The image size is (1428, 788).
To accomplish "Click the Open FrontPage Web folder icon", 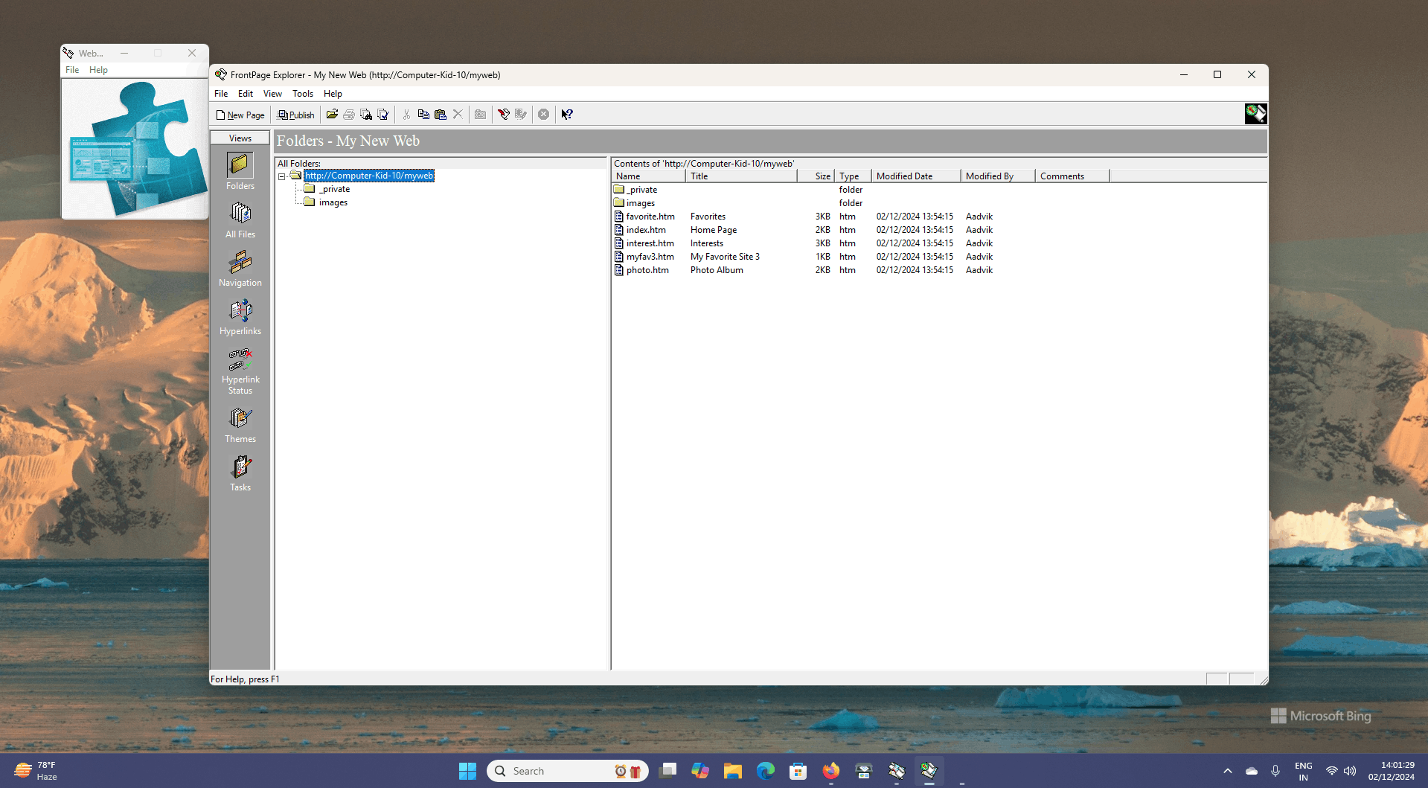I will 332,115.
